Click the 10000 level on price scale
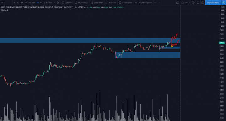226x121 pixels. (222, 26)
